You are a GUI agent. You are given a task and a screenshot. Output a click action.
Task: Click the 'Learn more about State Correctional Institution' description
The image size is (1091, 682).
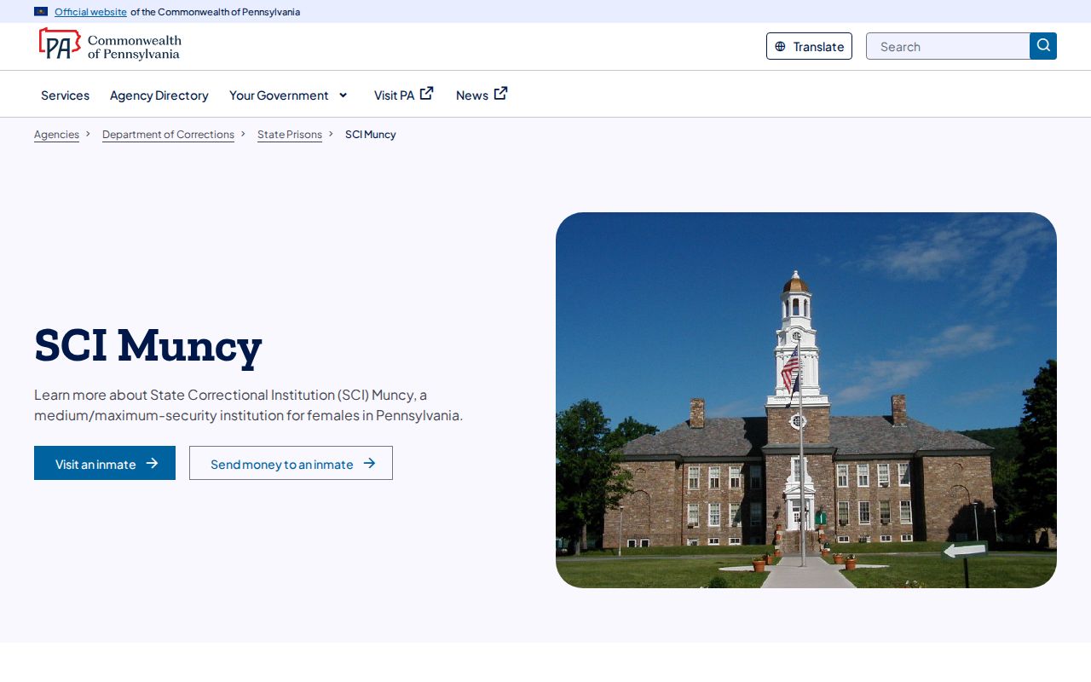tap(249, 405)
